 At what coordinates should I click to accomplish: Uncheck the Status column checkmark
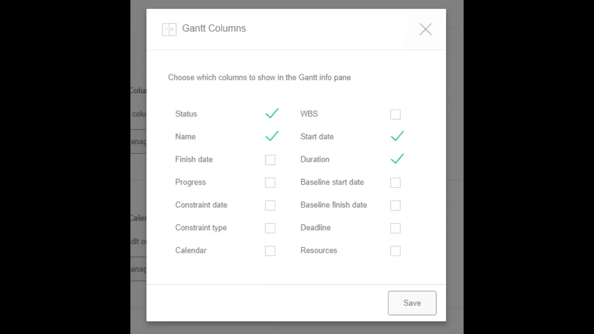pyautogui.click(x=271, y=114)
